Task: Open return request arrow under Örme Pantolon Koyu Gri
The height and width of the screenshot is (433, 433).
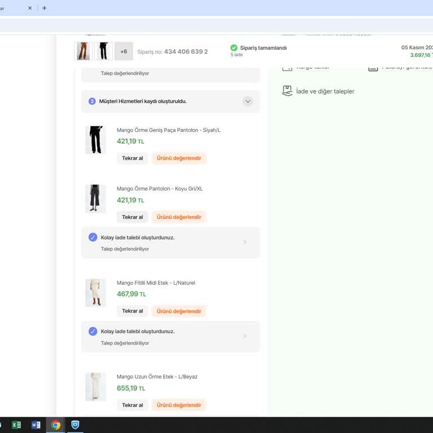Action: pos(245,242)
